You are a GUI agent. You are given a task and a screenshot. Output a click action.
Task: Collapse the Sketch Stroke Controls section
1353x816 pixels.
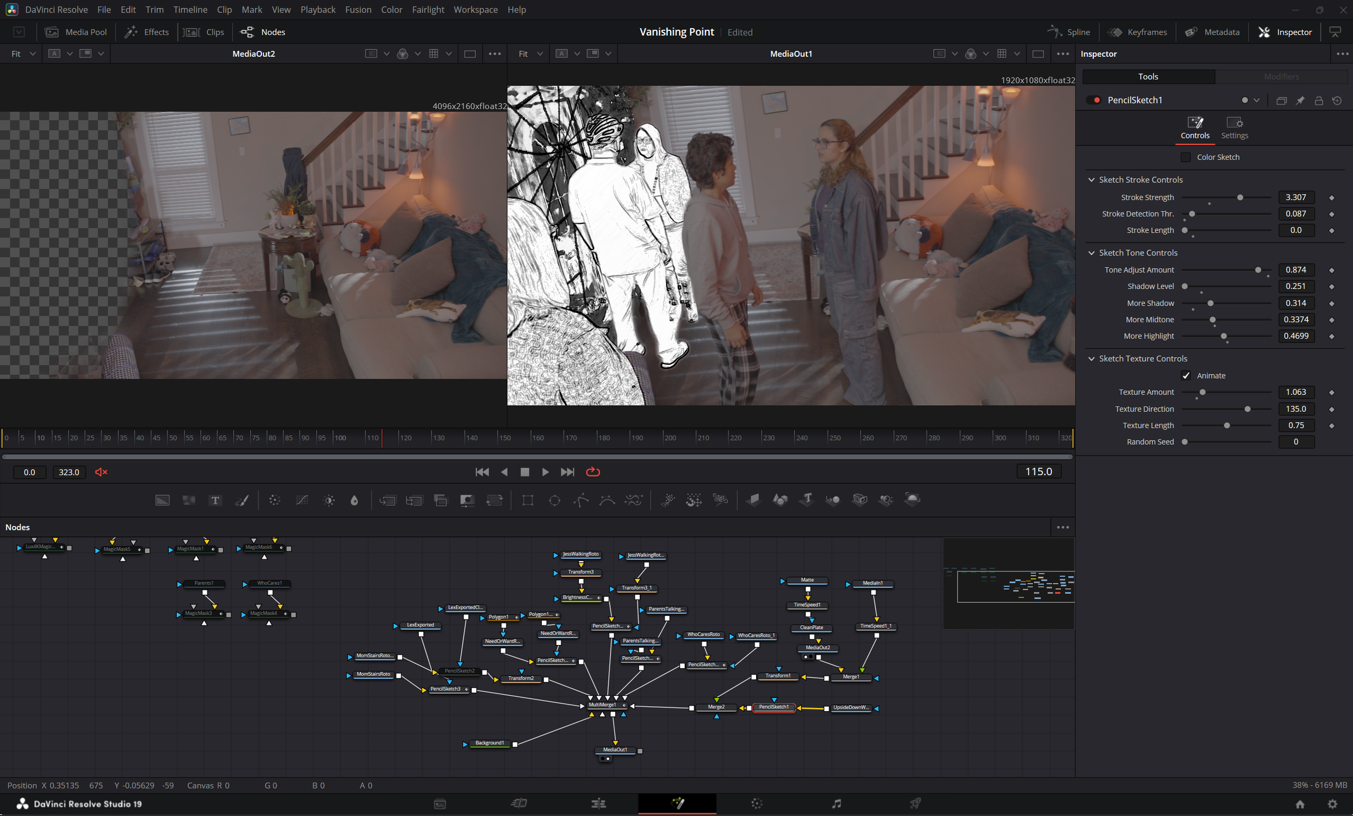1091,180
